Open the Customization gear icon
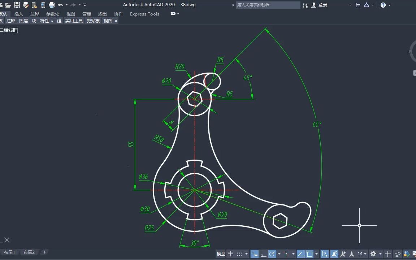 tap(373, 253)
